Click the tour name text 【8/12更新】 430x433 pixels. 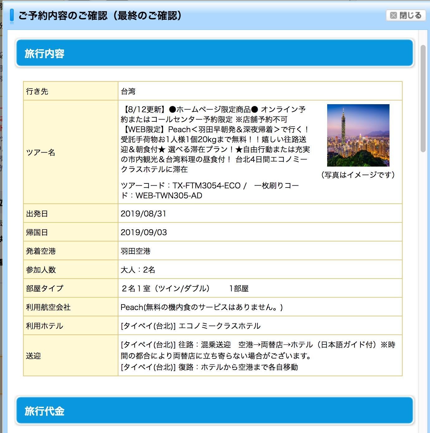144,109
